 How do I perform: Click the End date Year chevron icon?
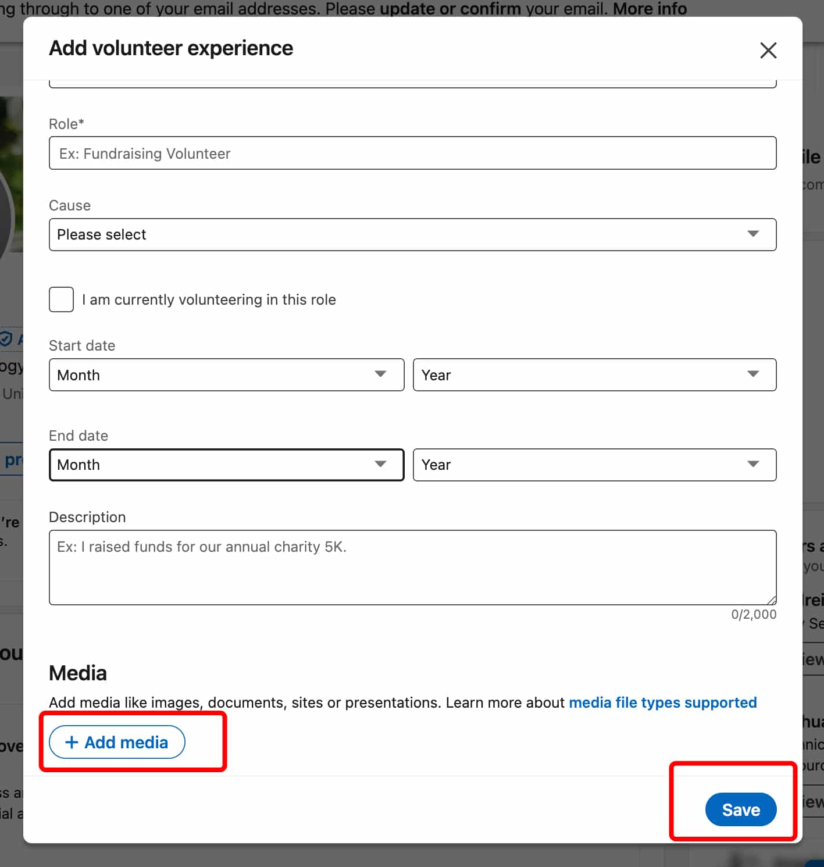coord(753,465)
